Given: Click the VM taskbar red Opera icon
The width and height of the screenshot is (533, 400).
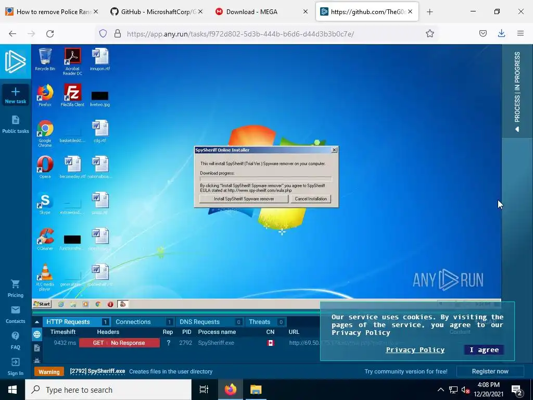Looking at the screenshot, I should (110, 304).
